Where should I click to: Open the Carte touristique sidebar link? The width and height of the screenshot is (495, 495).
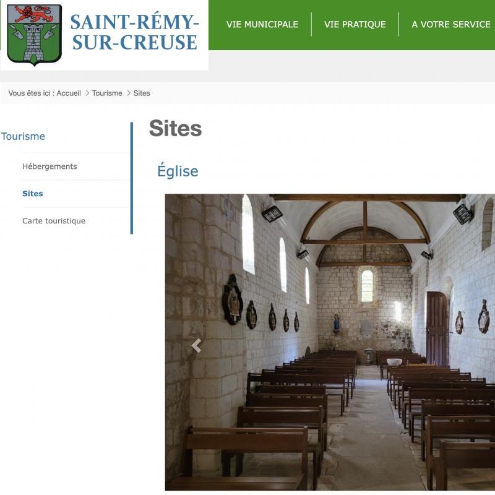pos(54,221)
